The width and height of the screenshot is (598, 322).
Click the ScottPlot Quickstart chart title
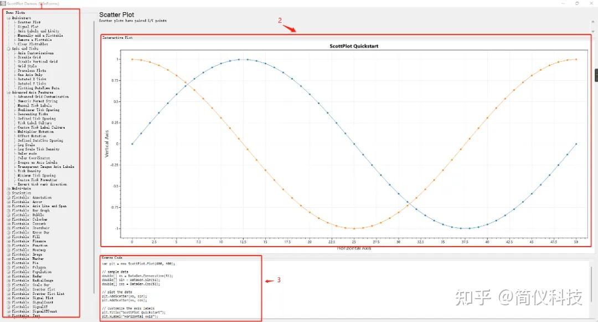click(354, 46)
